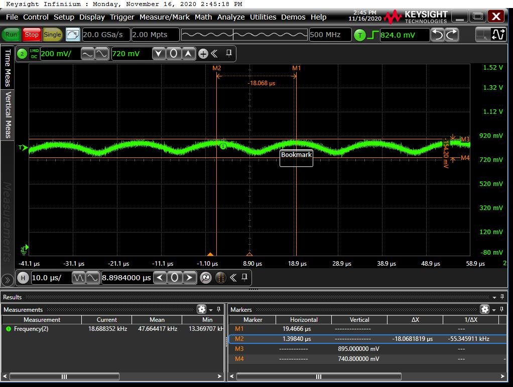513x387 pixels.
Task: Open the Control menu
Action: [x=36, y=17]
